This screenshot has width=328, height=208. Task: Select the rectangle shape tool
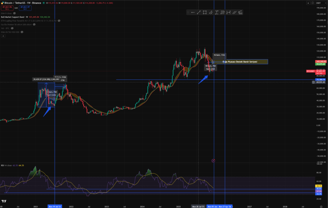205,12
